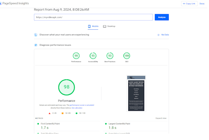The width and height of the screenshot is (209, 140).
Task: Click the No Data link
Action: (x=165, y=35)
